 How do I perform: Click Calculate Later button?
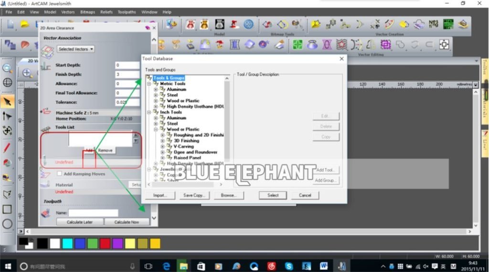click(x=80, y=222)
